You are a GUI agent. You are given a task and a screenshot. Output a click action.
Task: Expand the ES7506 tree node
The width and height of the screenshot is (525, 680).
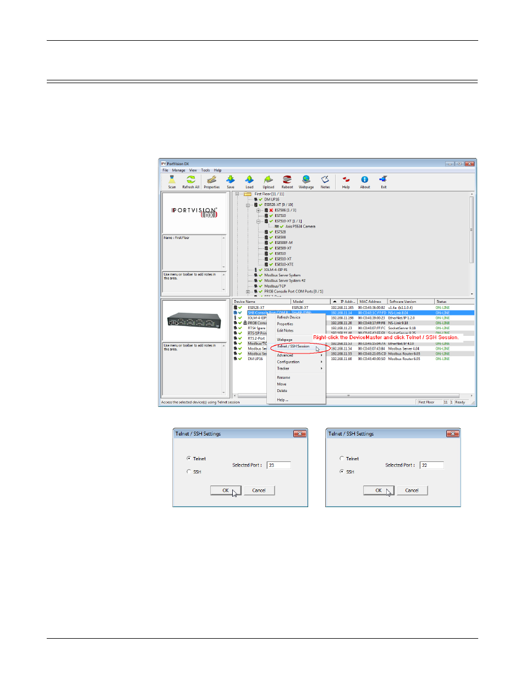(258, 210)
